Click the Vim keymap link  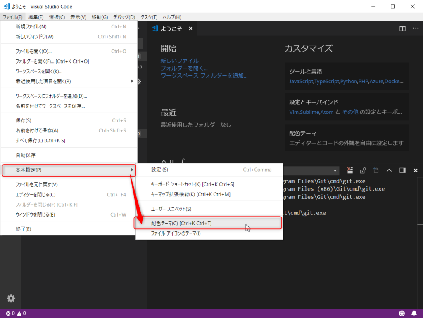point(294,112)
